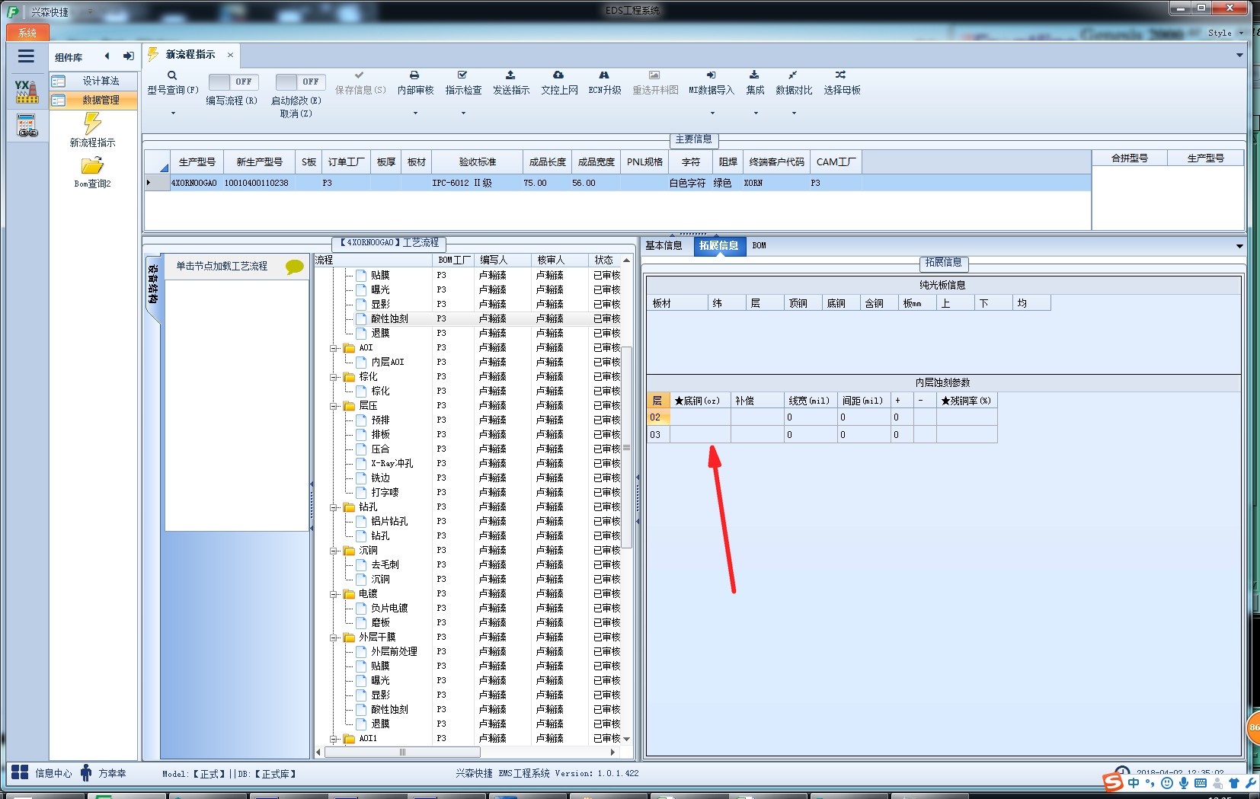Select the 新流程指示 document tab
Image resolution: width=1260 pixels, height=799 pixels.
190,55
